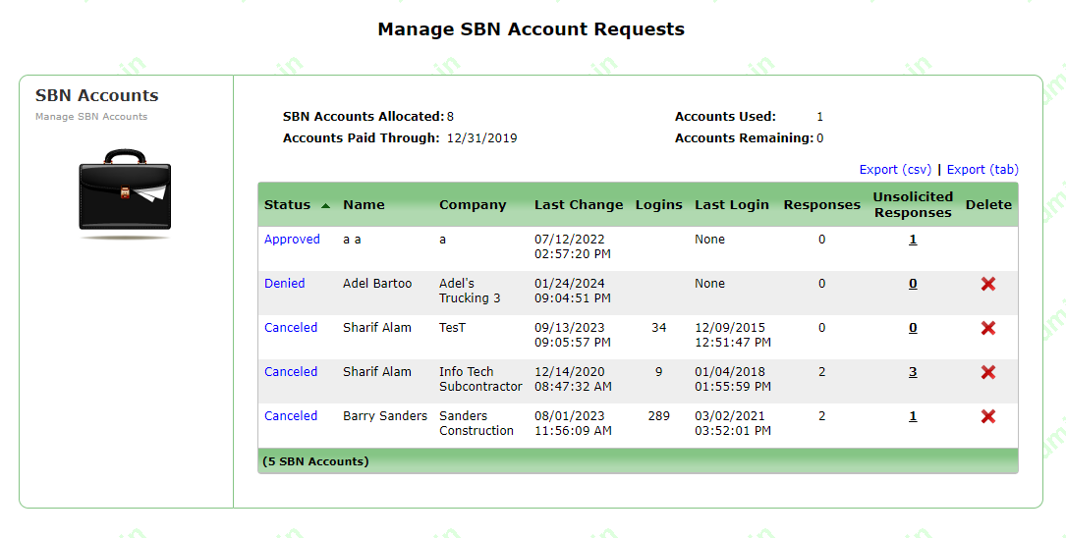Screen dimensions: 1066x538
Task: Export the account list as csv
Action: (895, 170)
